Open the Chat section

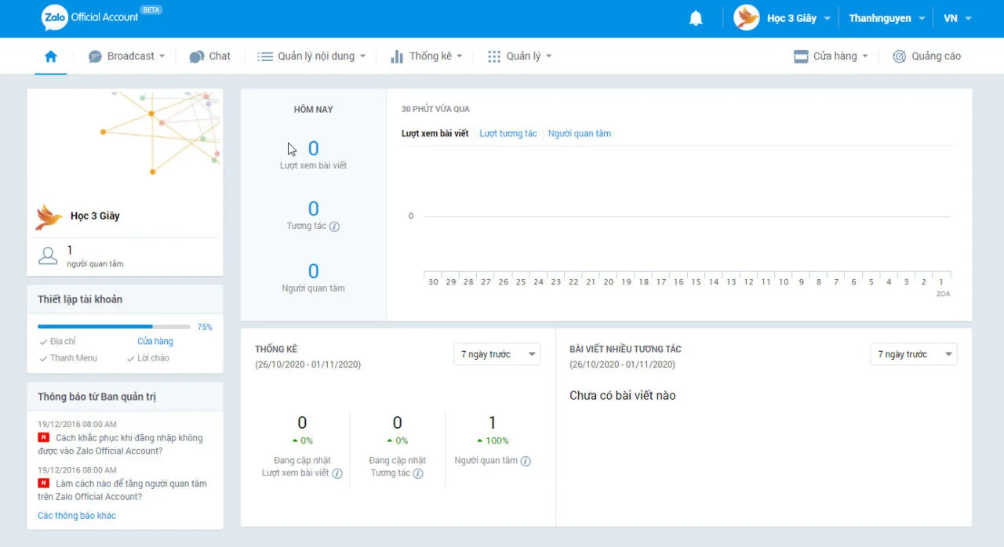[x=210, y=56]
